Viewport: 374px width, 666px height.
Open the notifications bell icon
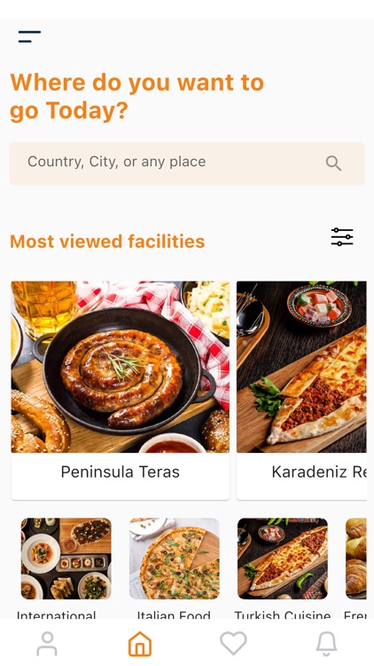[x=326, y=644]
